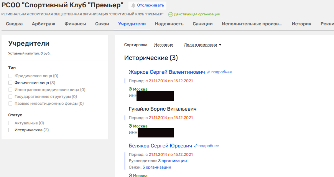
Task: Open the Финансы tab
Action: click(75, 24)
